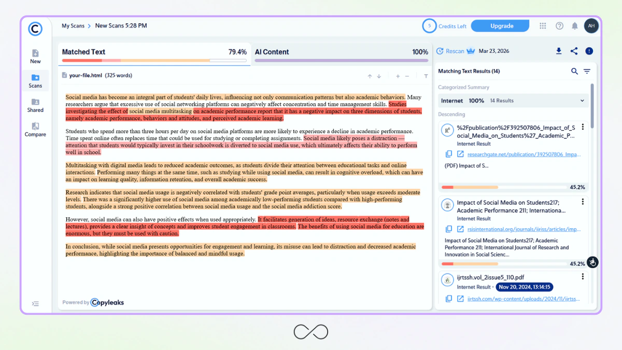The width and height of the screenshot is (622, 350).
Task: Click the Upgrade button
Action: [x=501, y=26]
